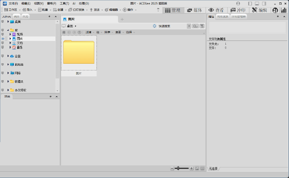Switch to 冲印 develop mode
Screen dimensions: 289x178
[x=238, y=10]
